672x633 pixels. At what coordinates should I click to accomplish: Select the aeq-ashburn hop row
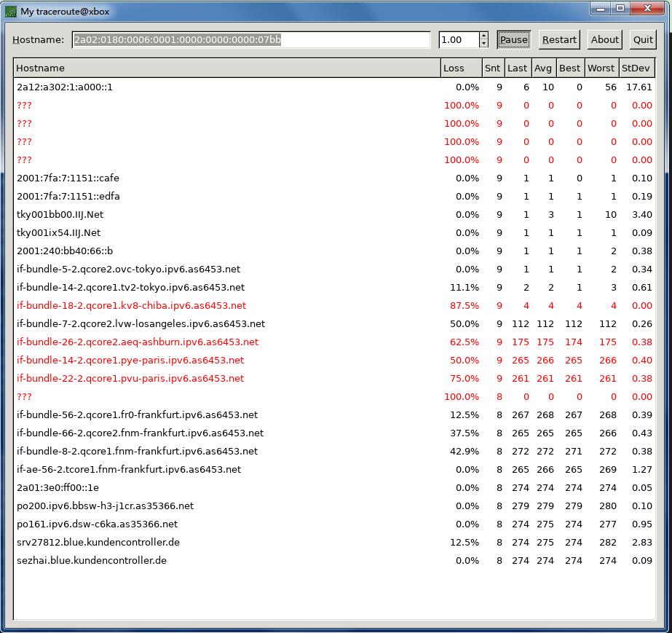click(335, 342)
